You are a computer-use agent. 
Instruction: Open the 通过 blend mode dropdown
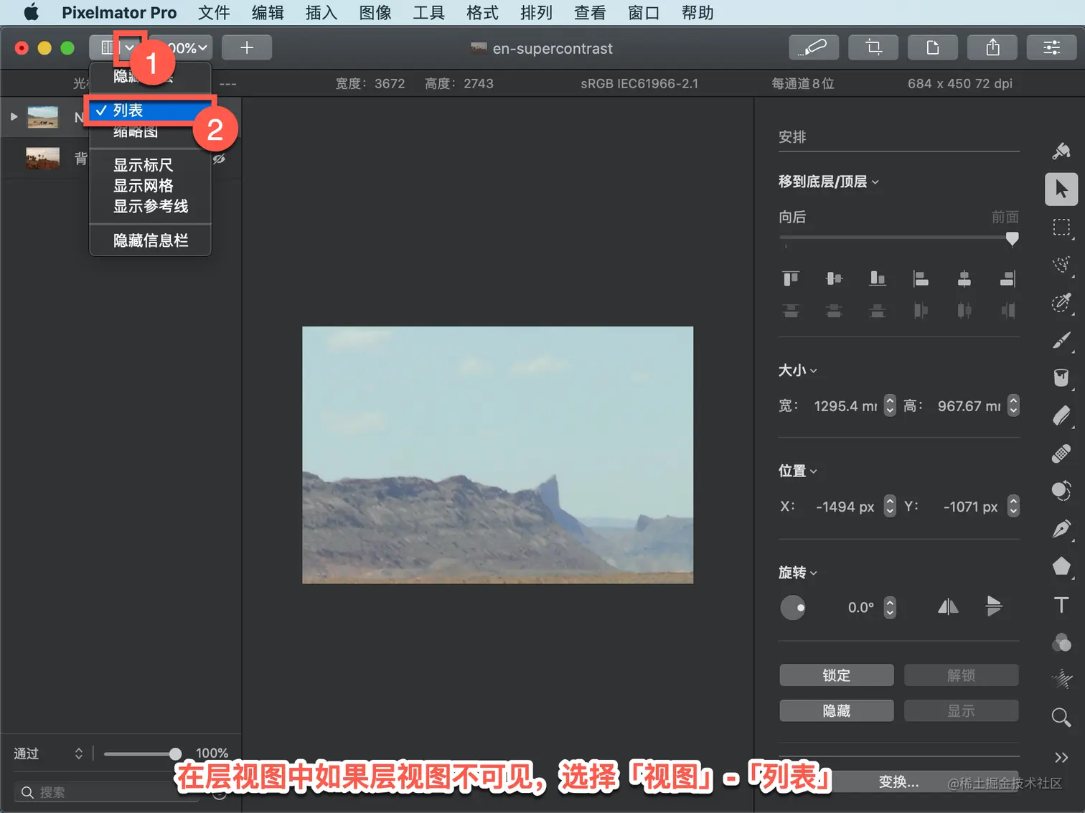(49, 753)
